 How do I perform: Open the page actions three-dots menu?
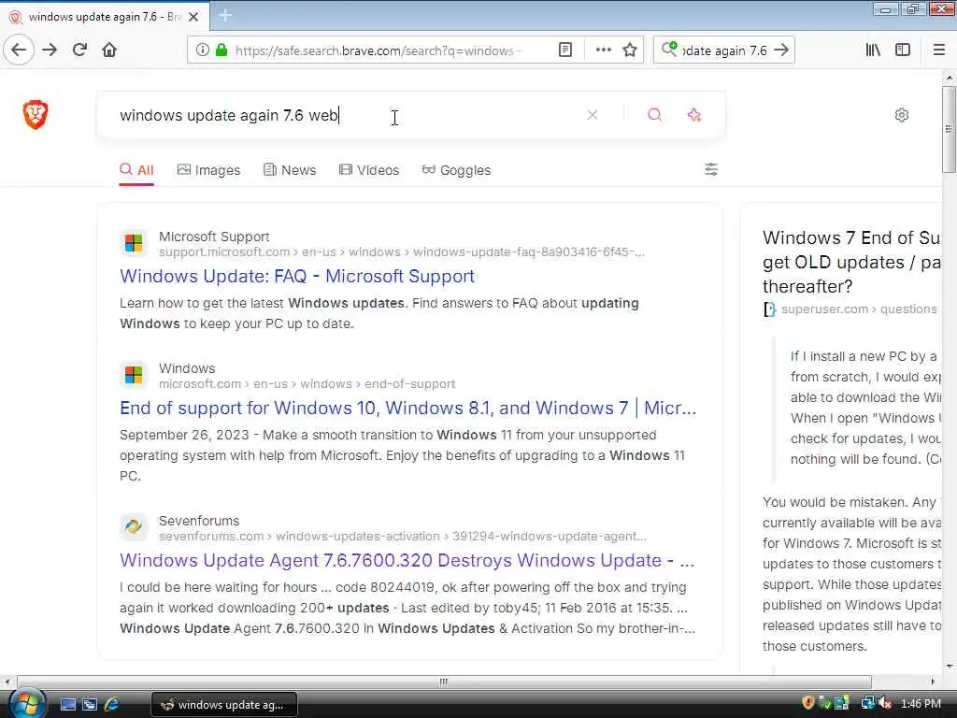(x=603, y=50)
